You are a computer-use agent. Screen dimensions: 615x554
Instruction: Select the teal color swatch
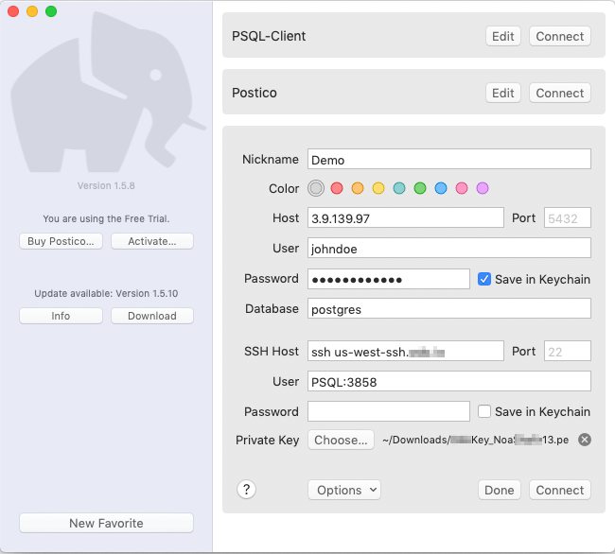pyautogui.click(x=399, y=188)
